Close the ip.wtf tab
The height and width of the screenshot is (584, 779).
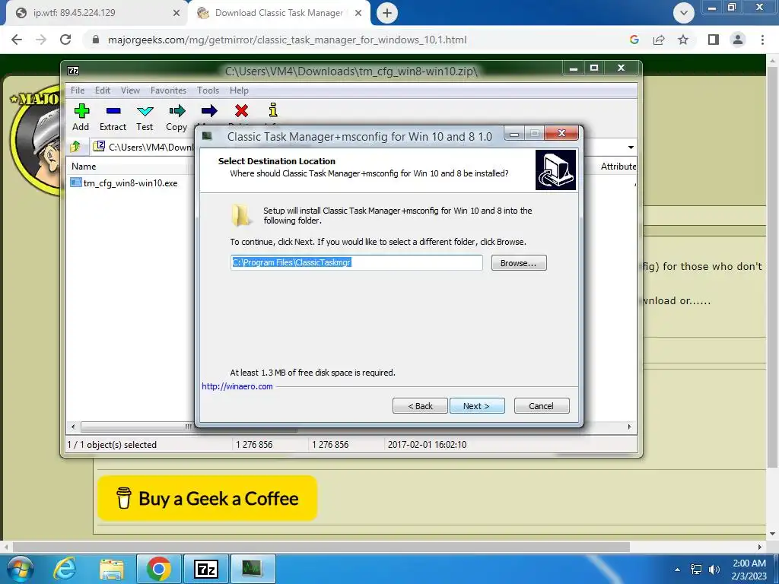pyautogui.click(x=176, y=13)
